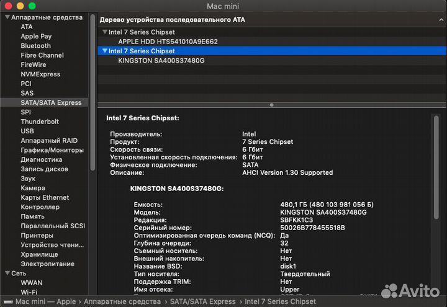
Task: Collapse the Дерево устройства header chevron
Action: (x=441, y=20)
